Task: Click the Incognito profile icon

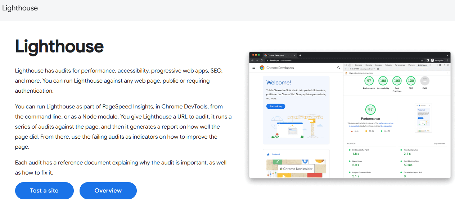Action: (x=432, y=60)
